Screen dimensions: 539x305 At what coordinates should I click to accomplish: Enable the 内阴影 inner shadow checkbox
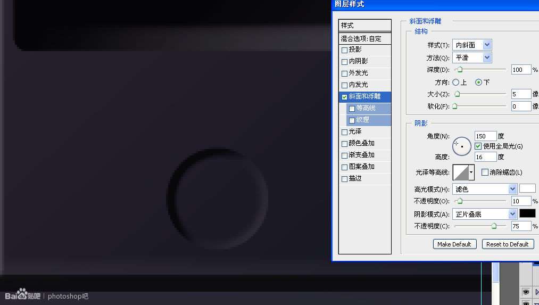pyautogui.click(x=344, y=62)
